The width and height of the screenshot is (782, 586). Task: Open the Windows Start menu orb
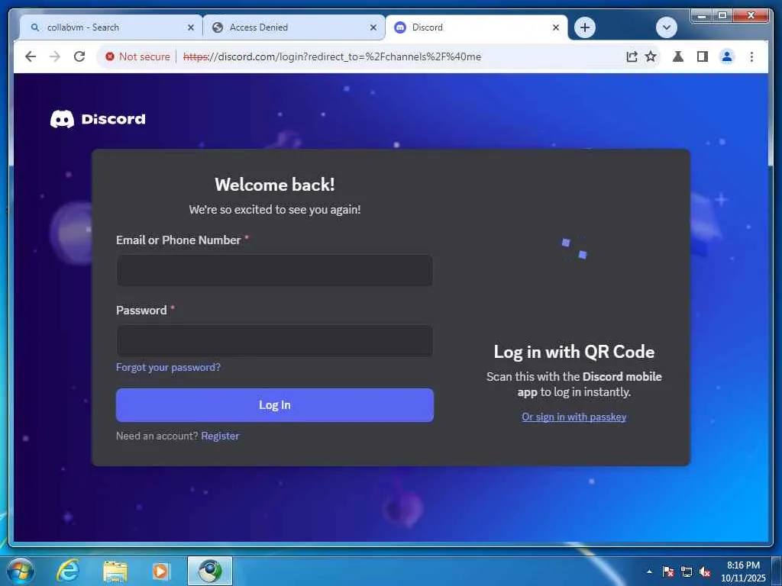pyautogui.click(x=20, y=571)
